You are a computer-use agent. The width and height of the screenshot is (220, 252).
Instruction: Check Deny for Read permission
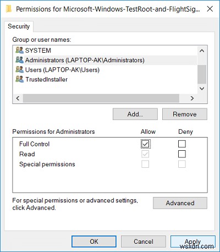point(182,154)
